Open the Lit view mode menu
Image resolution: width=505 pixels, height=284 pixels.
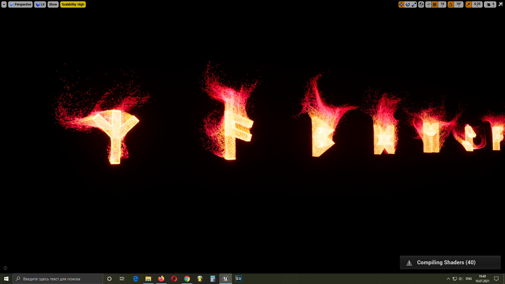point(40,4)
